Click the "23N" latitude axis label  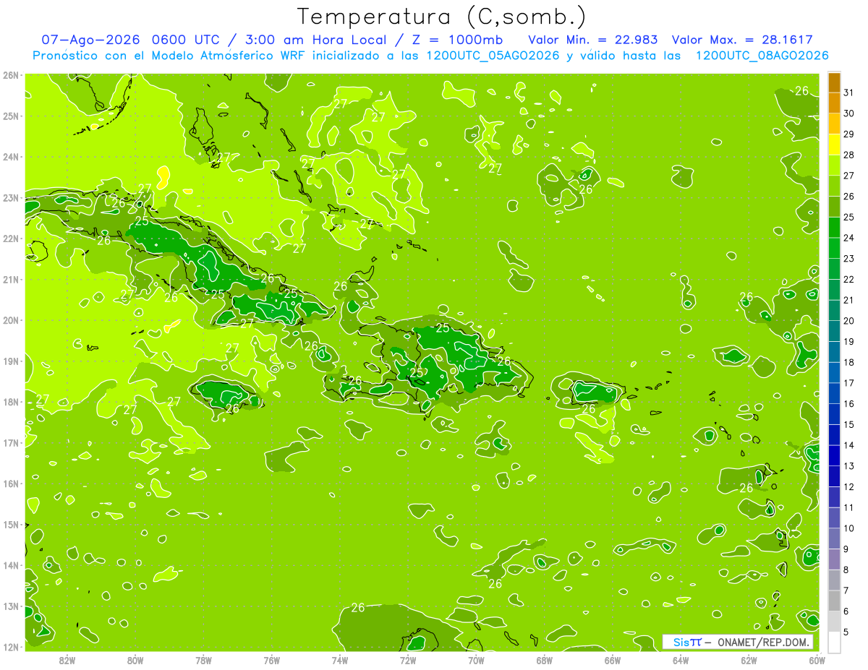click(x=10, y=197)
